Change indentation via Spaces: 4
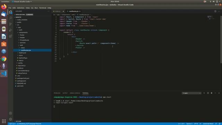This screenshot has height=125, width=222. [189, 124]
